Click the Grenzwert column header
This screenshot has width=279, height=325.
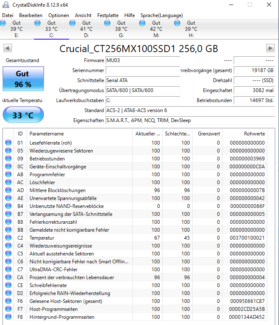coord(207,134)
